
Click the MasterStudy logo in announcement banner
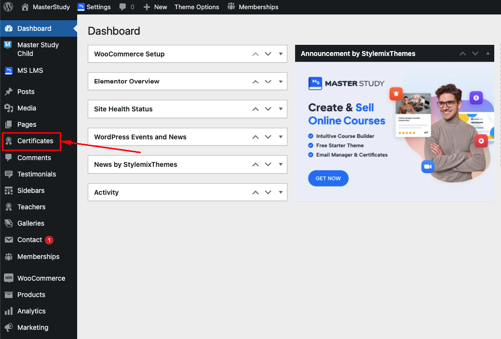pos(346,83)
